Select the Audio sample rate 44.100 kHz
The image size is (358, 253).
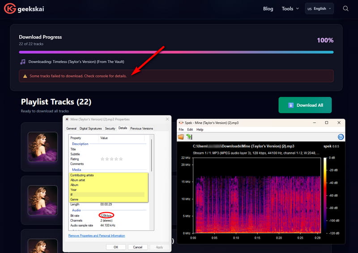pyautogui.click(x=108, y=225)
